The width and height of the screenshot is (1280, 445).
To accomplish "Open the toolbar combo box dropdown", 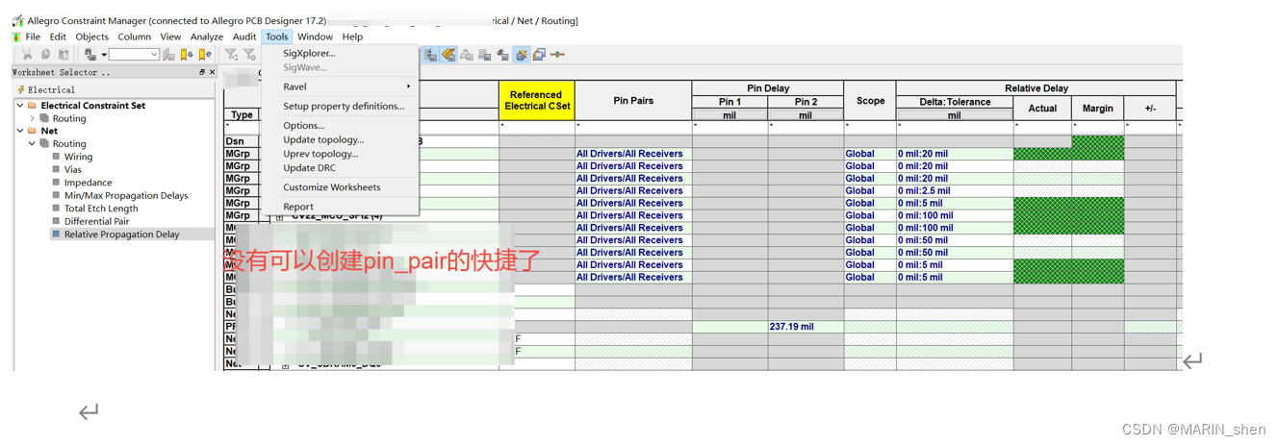I will (154, 55).
